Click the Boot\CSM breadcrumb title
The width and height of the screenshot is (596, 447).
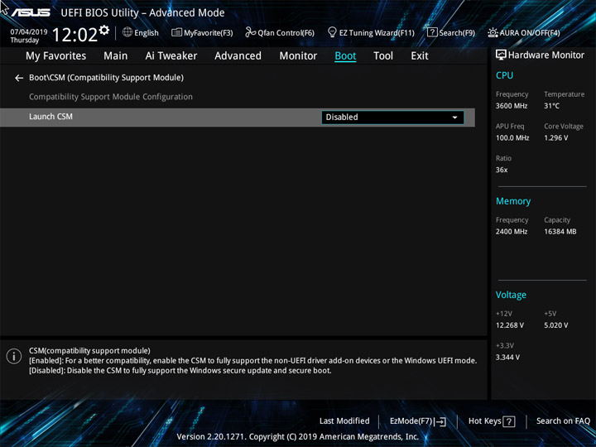point(107,78)
